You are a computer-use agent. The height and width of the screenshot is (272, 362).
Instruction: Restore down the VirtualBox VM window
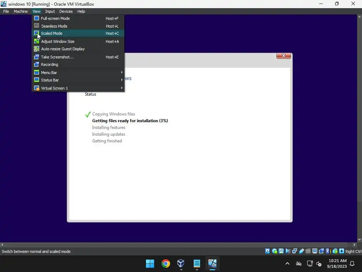point(337,4)
